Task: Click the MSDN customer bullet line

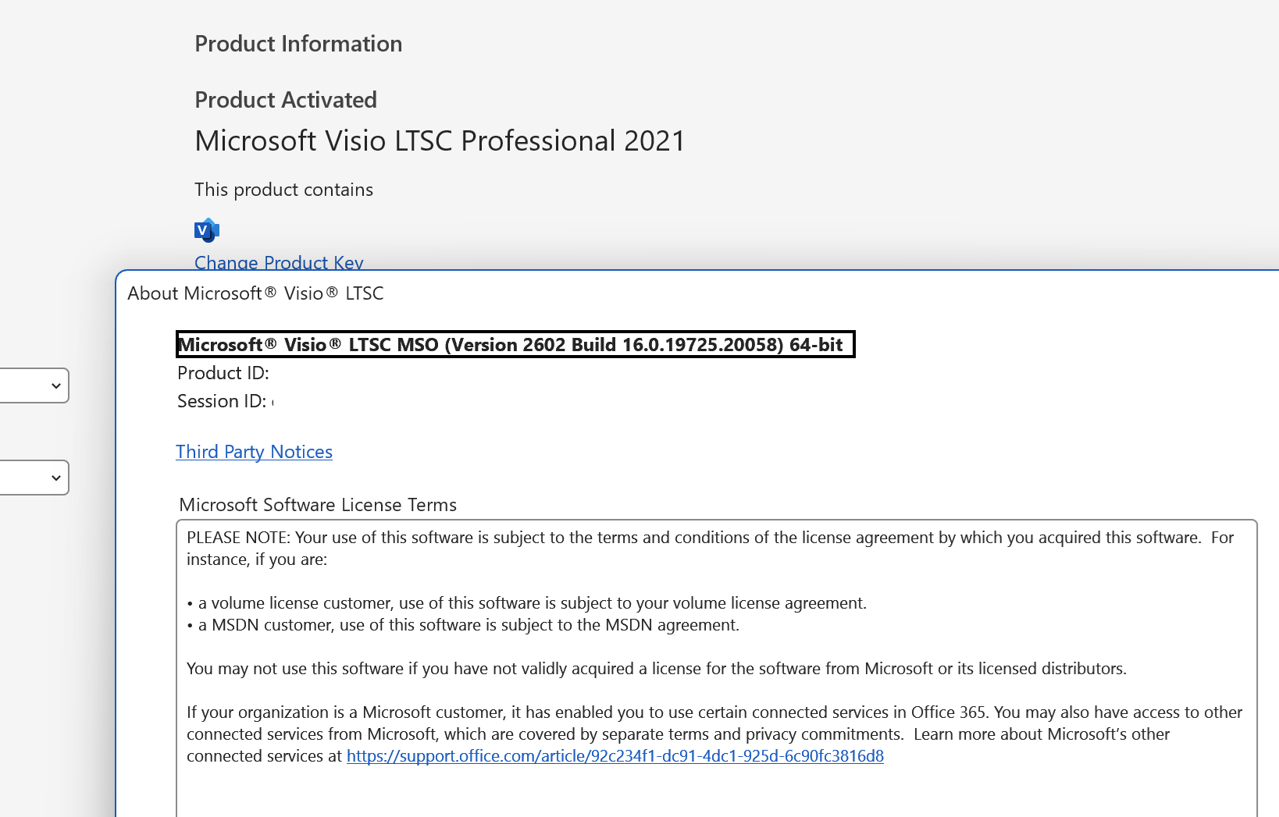Action: pos(463,625)
